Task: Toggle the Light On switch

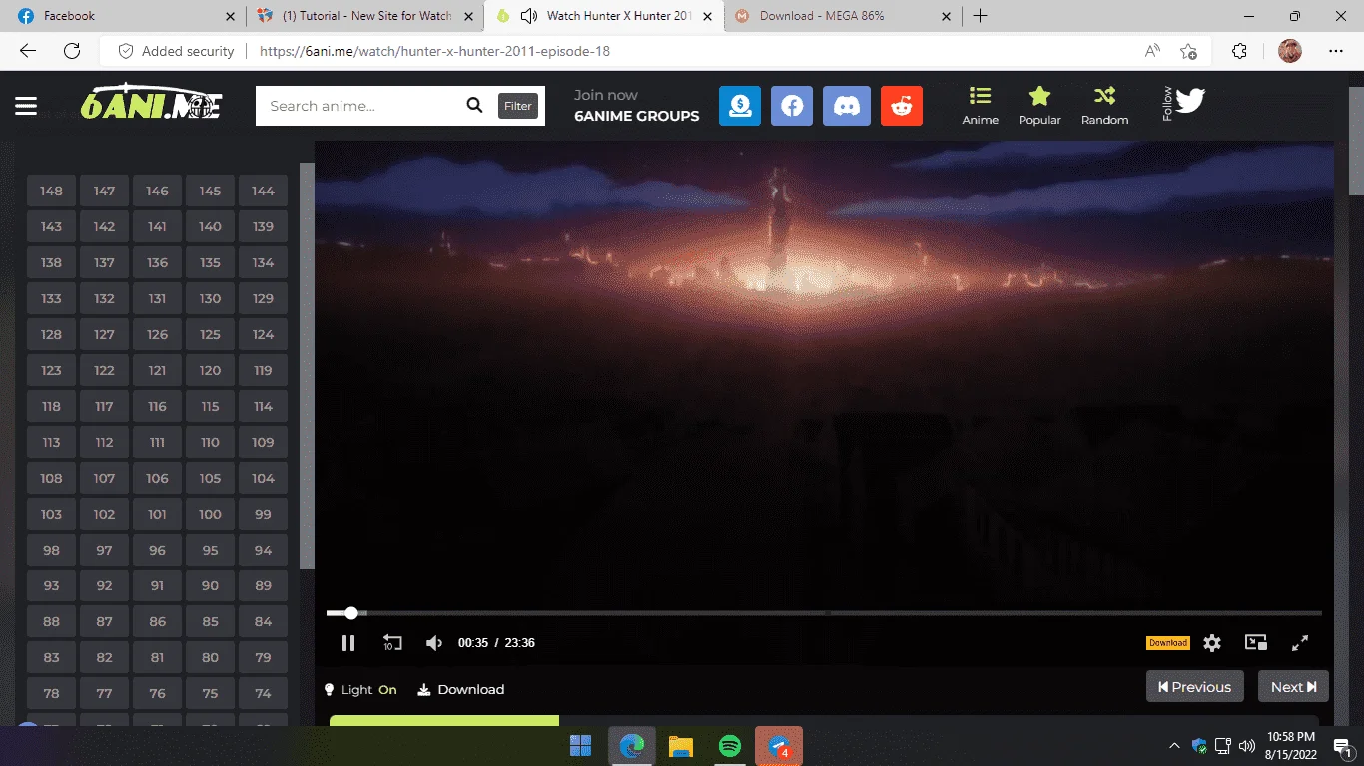Action: (360, 689)
